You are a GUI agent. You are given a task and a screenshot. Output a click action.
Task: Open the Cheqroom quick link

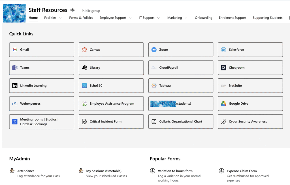point(250,68)
